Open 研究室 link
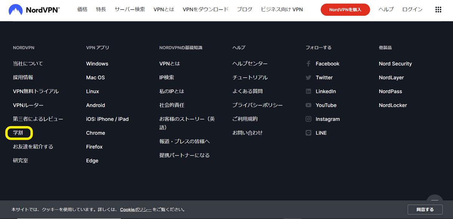This screenshot has height=219, width=453. 20,161
